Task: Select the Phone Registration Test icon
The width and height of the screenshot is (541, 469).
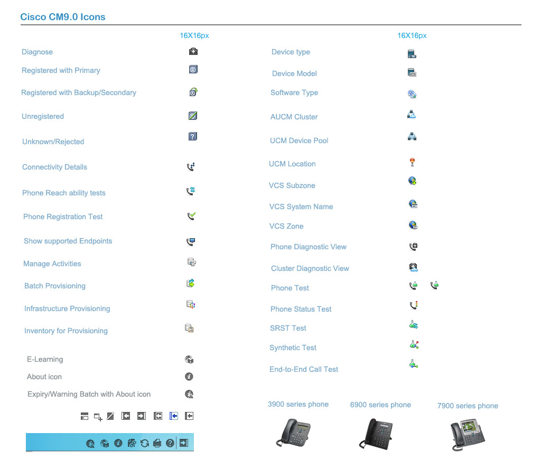Action: point(191,216)
